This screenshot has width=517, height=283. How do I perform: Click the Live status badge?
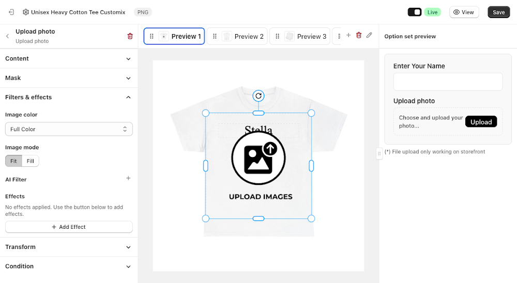click(432, 12)
